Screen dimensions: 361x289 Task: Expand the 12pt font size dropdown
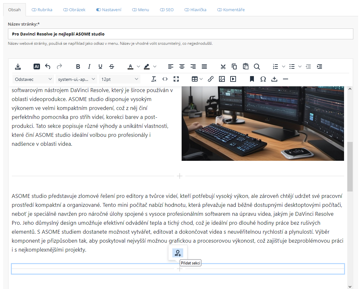[120, 79]
